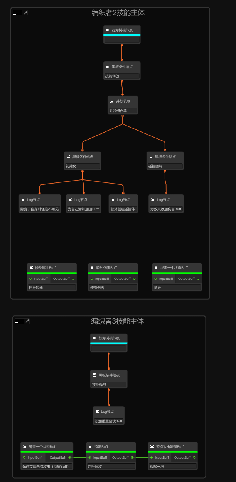Click the OutputBuff port on the 隐身 状态Buff node
This screenshot has height=482, width=236.
(x=198, y=279)
